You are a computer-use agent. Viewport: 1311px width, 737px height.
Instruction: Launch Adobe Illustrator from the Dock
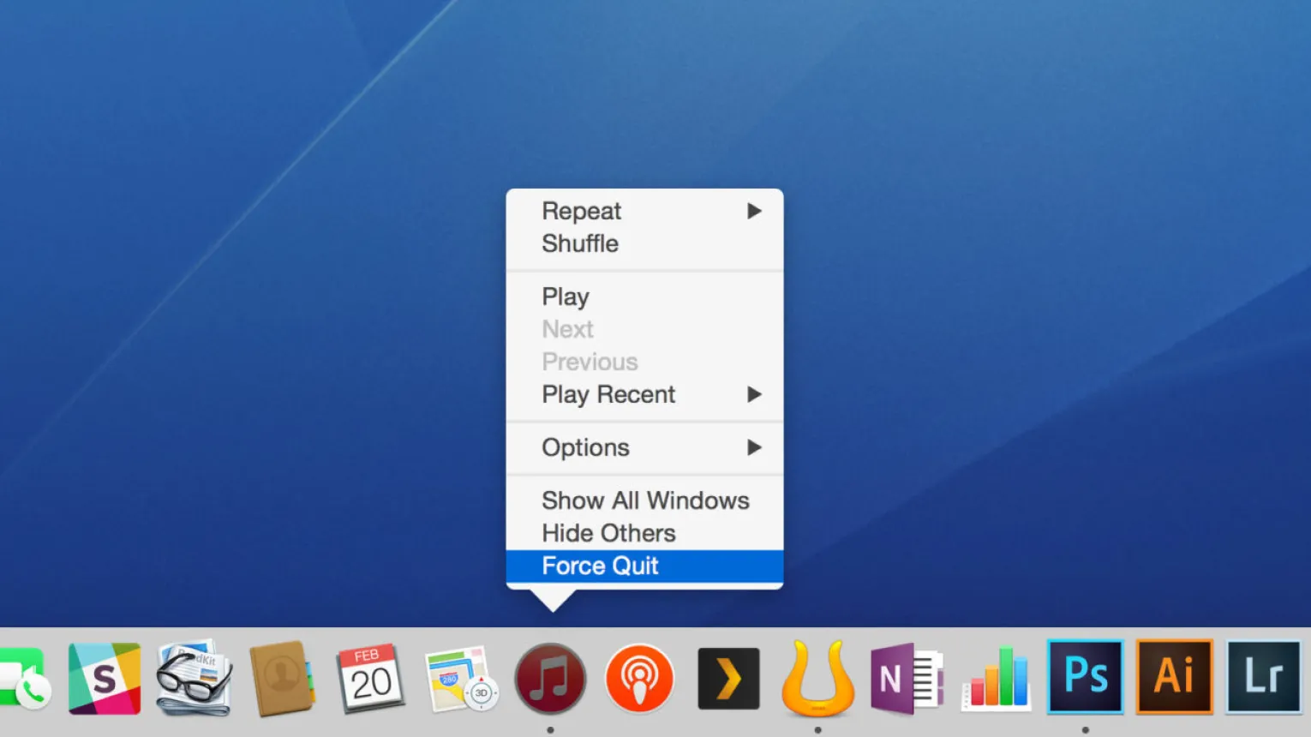click(1175, 677)
